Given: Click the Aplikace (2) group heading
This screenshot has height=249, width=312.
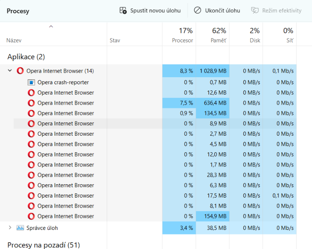Looking at the screenshot, I should (x=26, y=57).
